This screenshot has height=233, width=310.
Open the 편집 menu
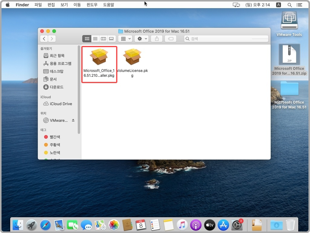point(51,5)
